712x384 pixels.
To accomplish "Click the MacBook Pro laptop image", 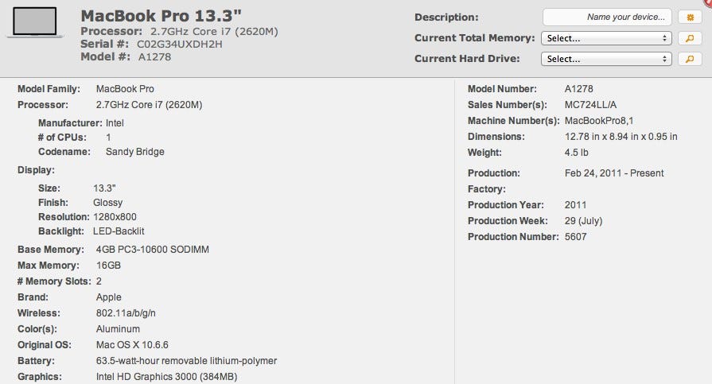I will click(34, 22).
